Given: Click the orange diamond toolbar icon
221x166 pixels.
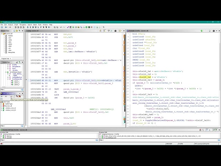Looking at the screenshot, I should [92, 27].
